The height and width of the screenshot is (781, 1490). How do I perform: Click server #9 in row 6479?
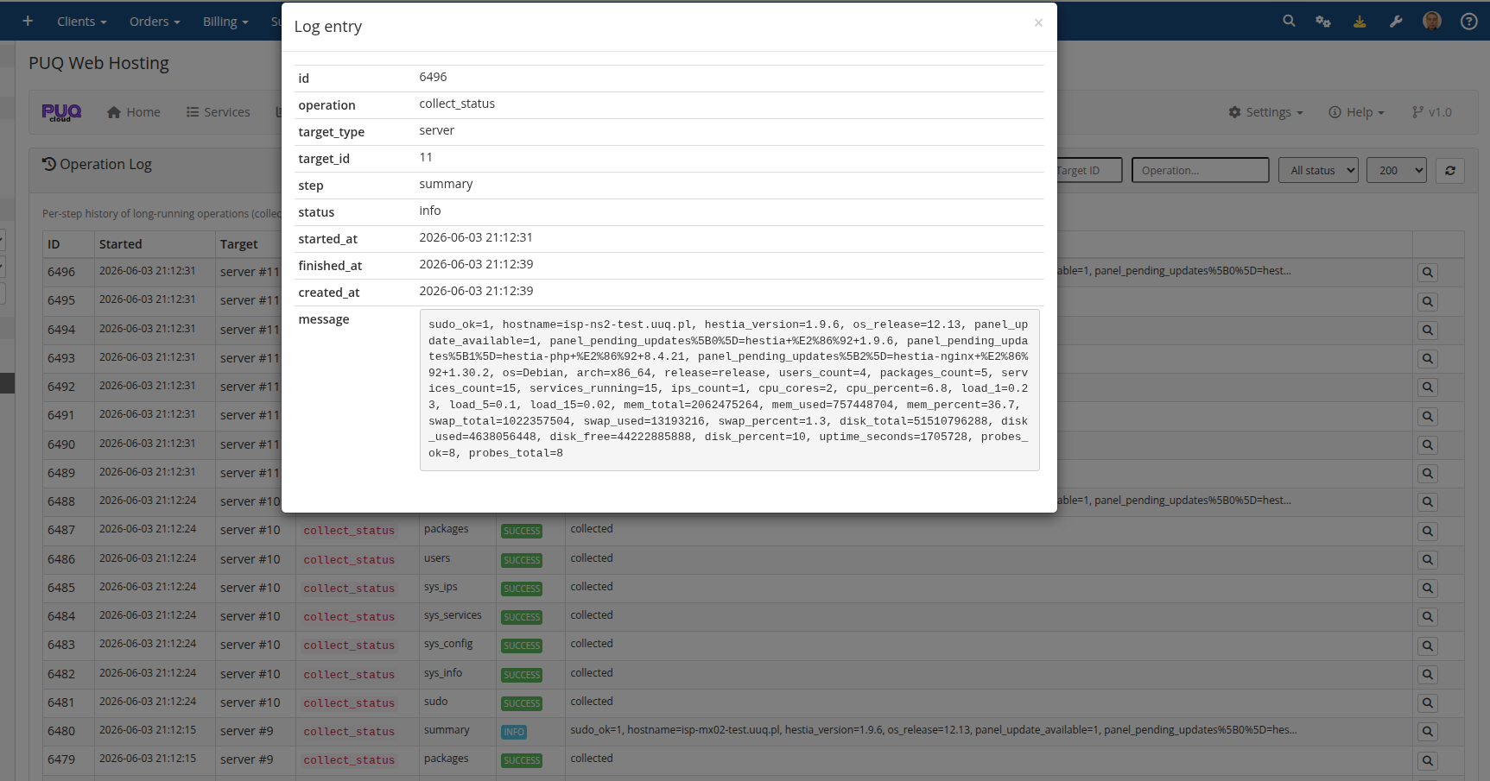pos(246,759)
